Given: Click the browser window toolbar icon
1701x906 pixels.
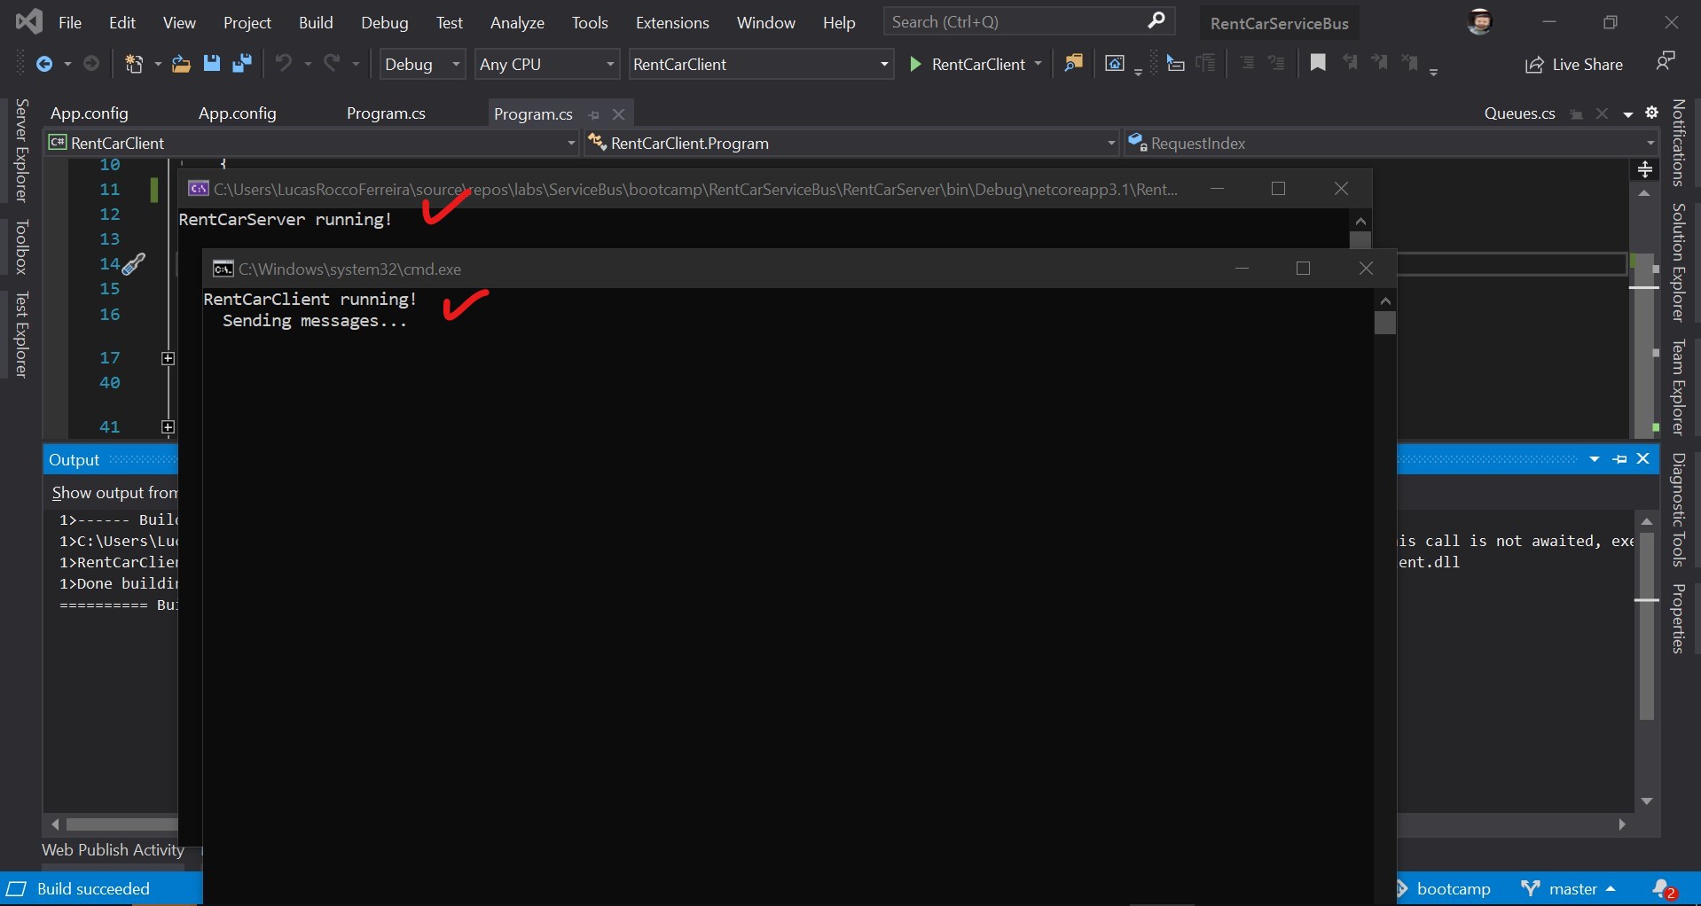Looking at the screenshot, I should click(1116, 64).
